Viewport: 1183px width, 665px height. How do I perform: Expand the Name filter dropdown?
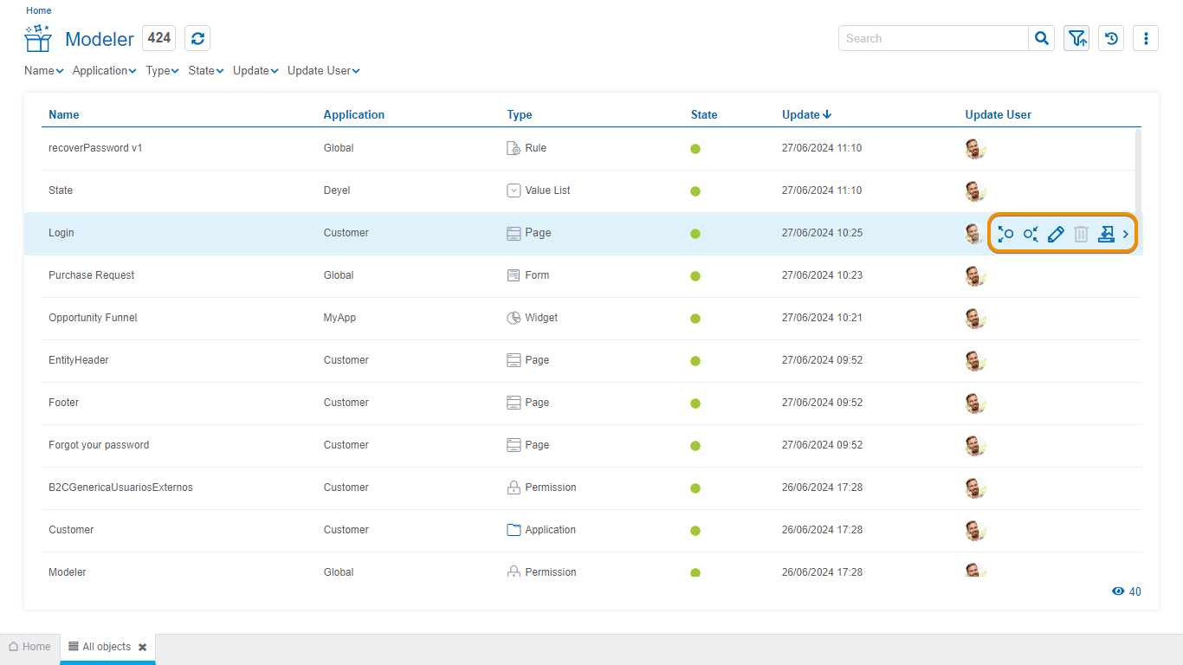[44, 71]
